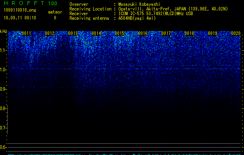Click the date stamp 10.09.11 00:10
The height and width of the screenshot is (155, 244).
pyautogui.click(x=20, y=18)
